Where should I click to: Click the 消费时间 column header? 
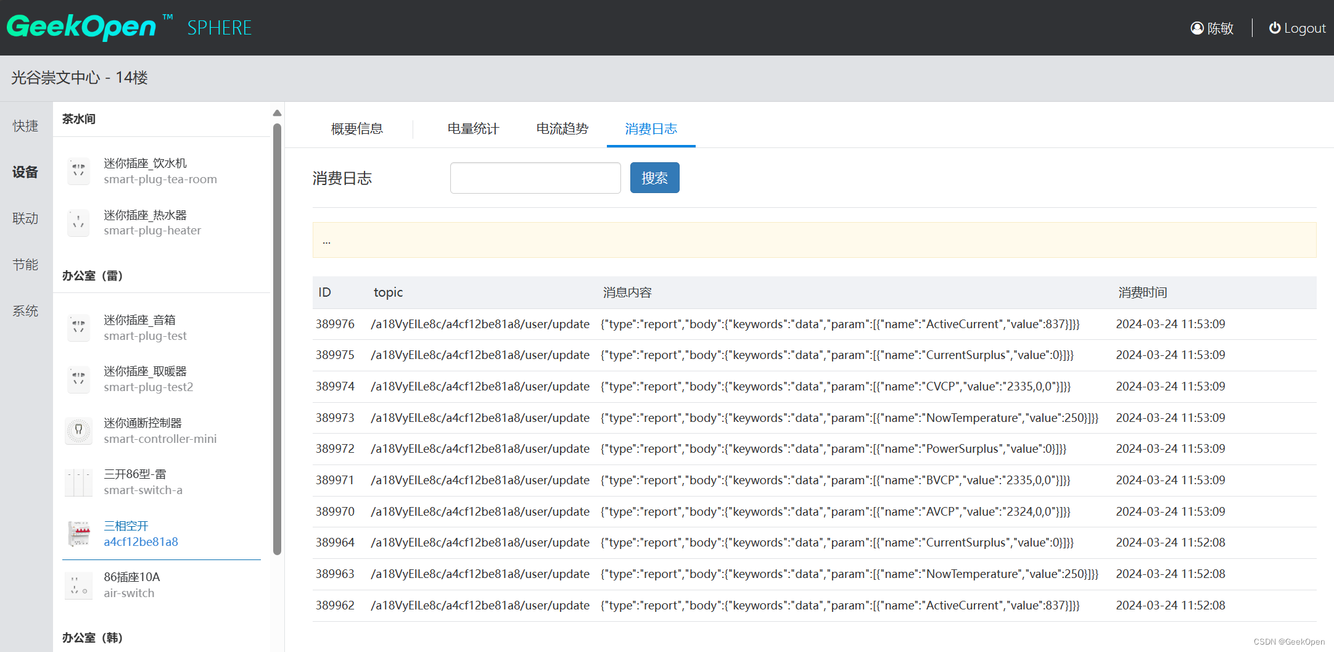[x=1143, y=292]
